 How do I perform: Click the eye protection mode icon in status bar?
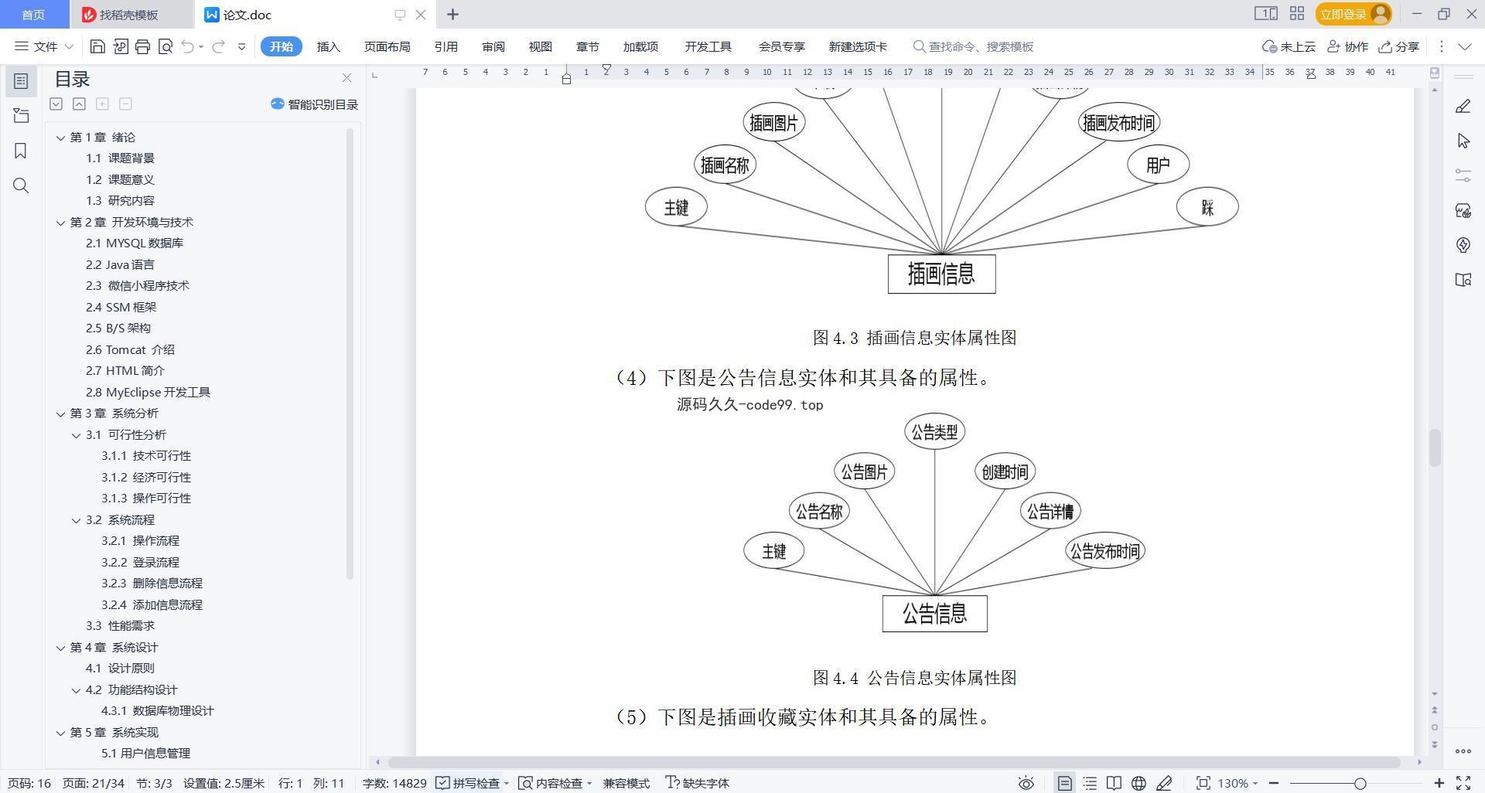click(1026, 783)
